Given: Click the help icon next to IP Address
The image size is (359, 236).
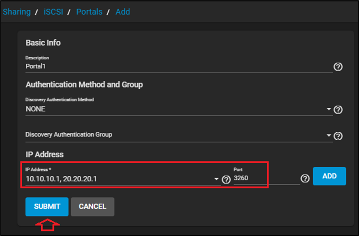Looking at the screenshot, I should 226,180.
